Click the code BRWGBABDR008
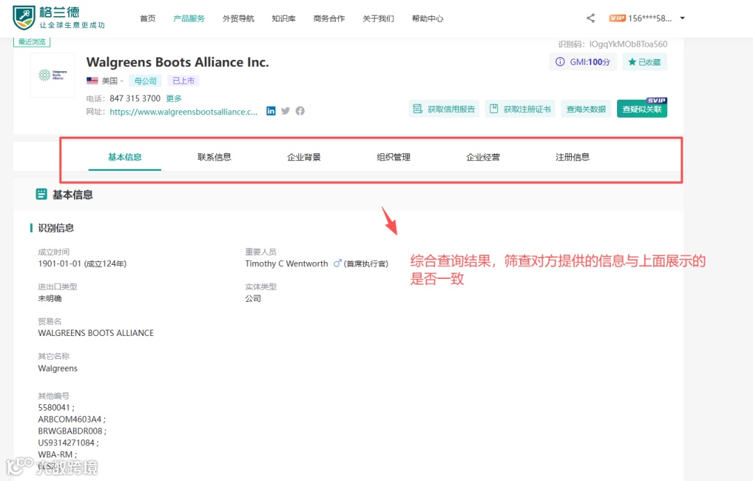Viewport: 753px width, 481px height. (x=70, y=431)
